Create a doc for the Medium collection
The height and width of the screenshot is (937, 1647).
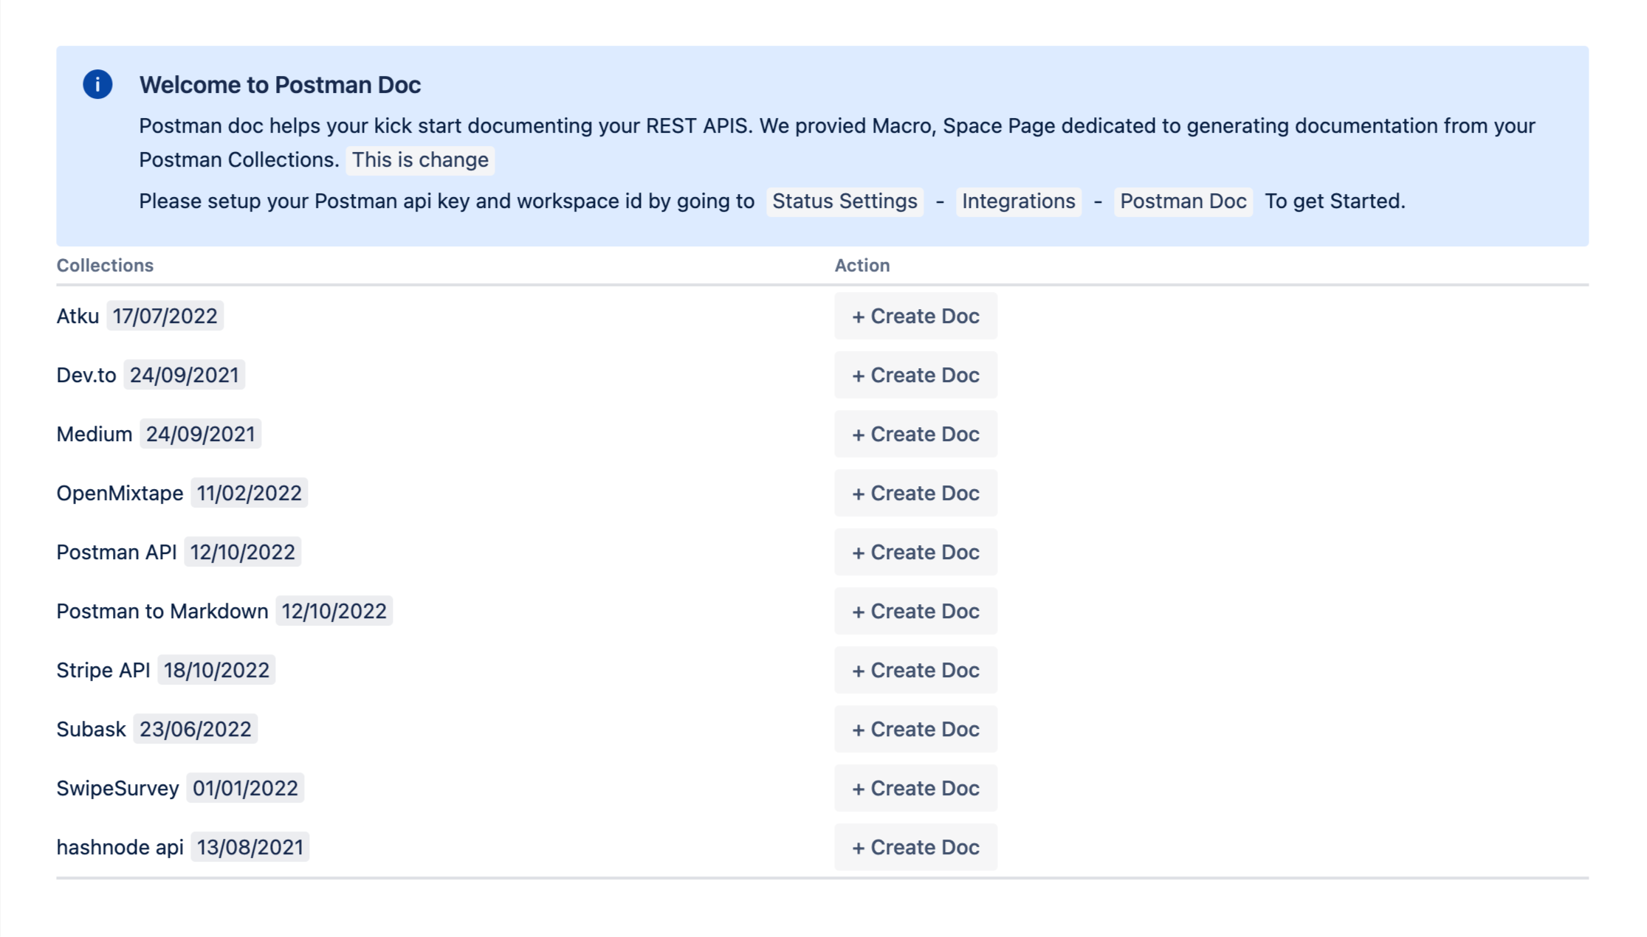[915, 434]
